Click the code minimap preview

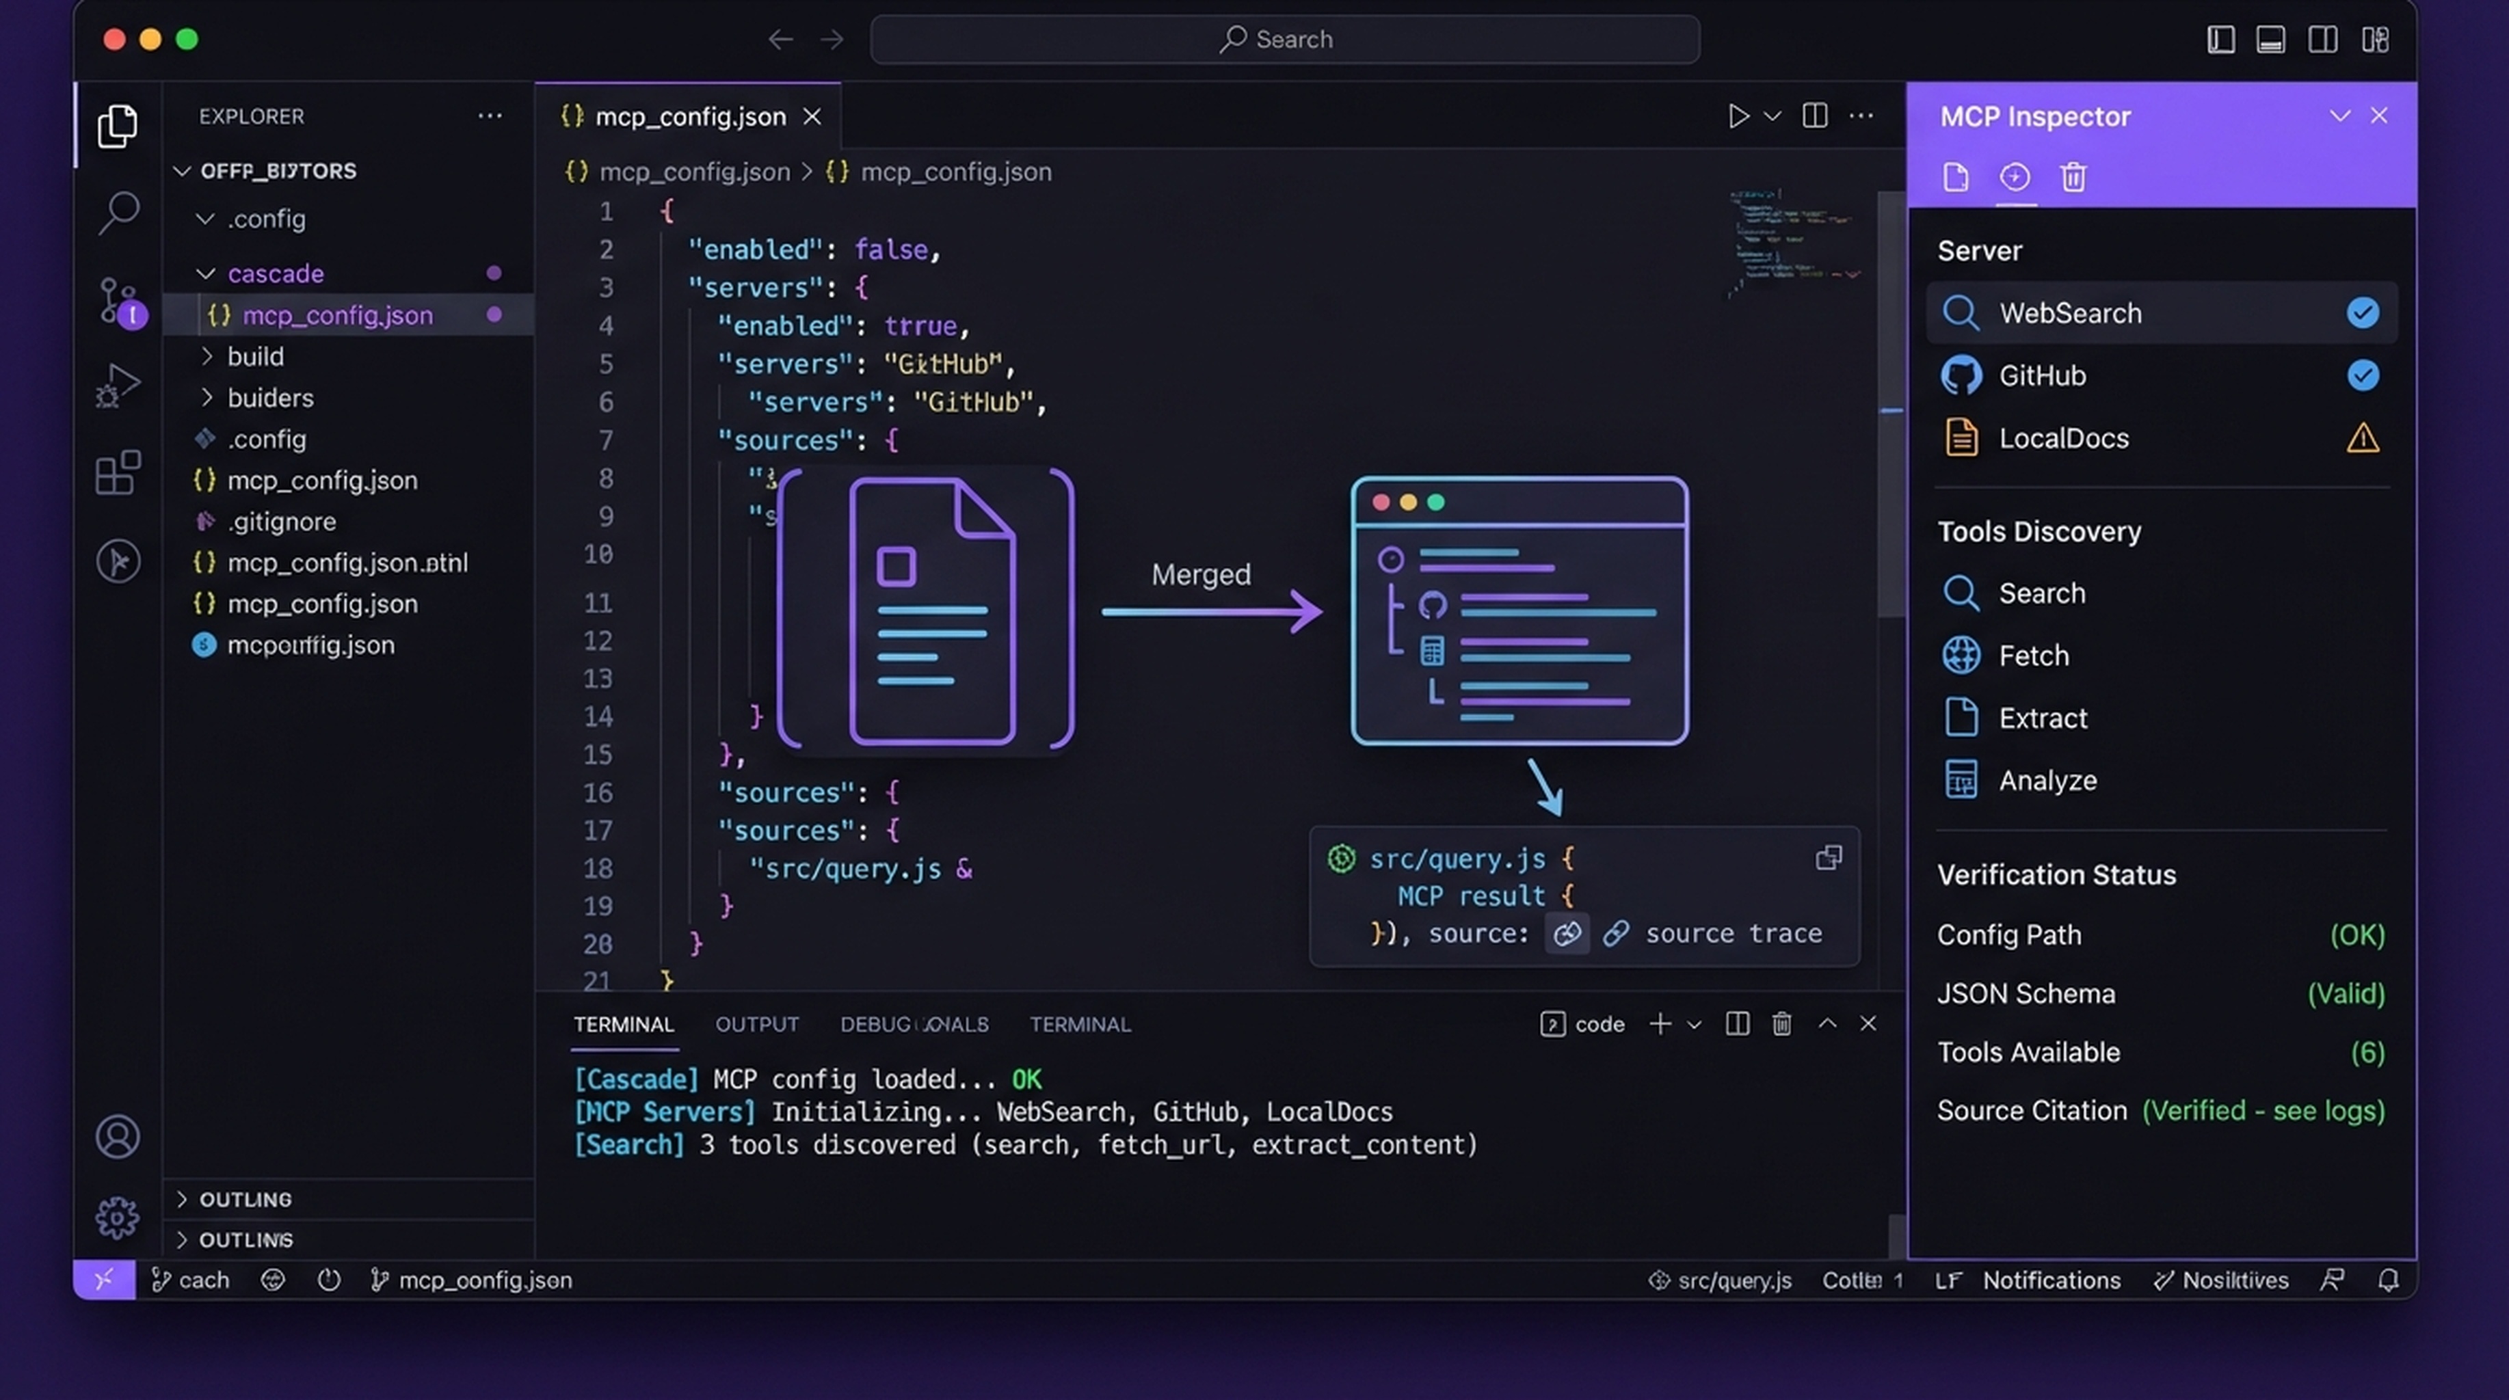click(x=1794, y=243)
